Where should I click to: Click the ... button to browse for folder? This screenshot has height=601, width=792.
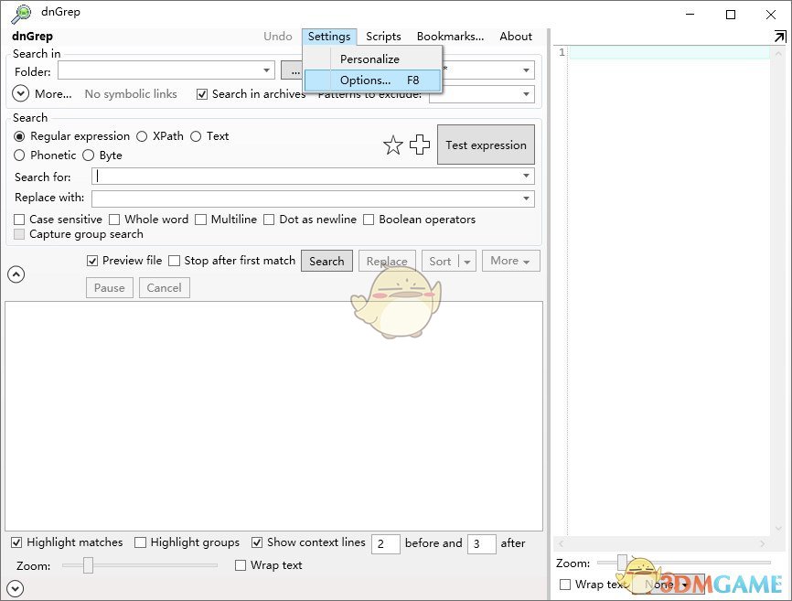[294, 70]
